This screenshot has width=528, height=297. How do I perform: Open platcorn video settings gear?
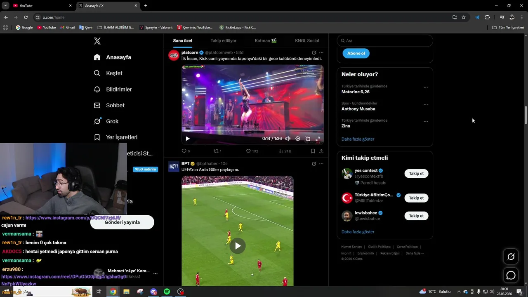(x=298, y=139)
